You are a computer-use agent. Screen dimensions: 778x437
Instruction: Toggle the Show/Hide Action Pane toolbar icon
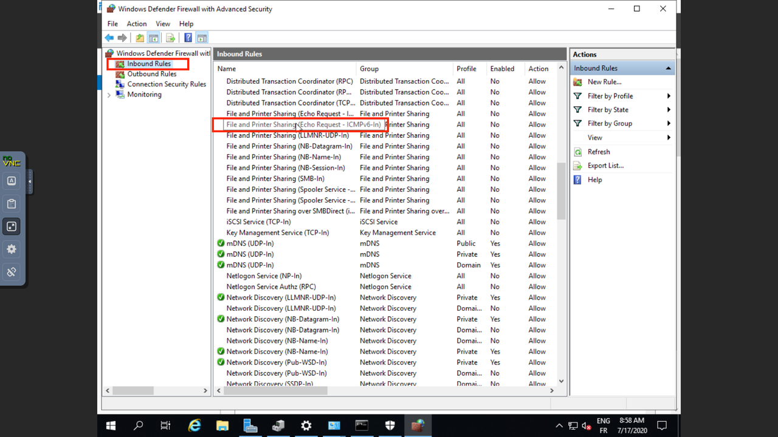point(202,38)
